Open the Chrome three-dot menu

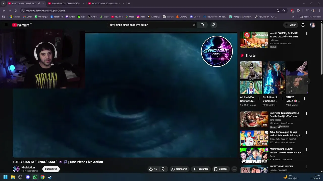click(319, 11)
